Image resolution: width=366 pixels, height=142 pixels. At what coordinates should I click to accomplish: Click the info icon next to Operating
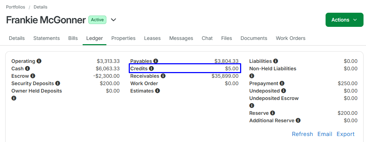click(39, 61)
